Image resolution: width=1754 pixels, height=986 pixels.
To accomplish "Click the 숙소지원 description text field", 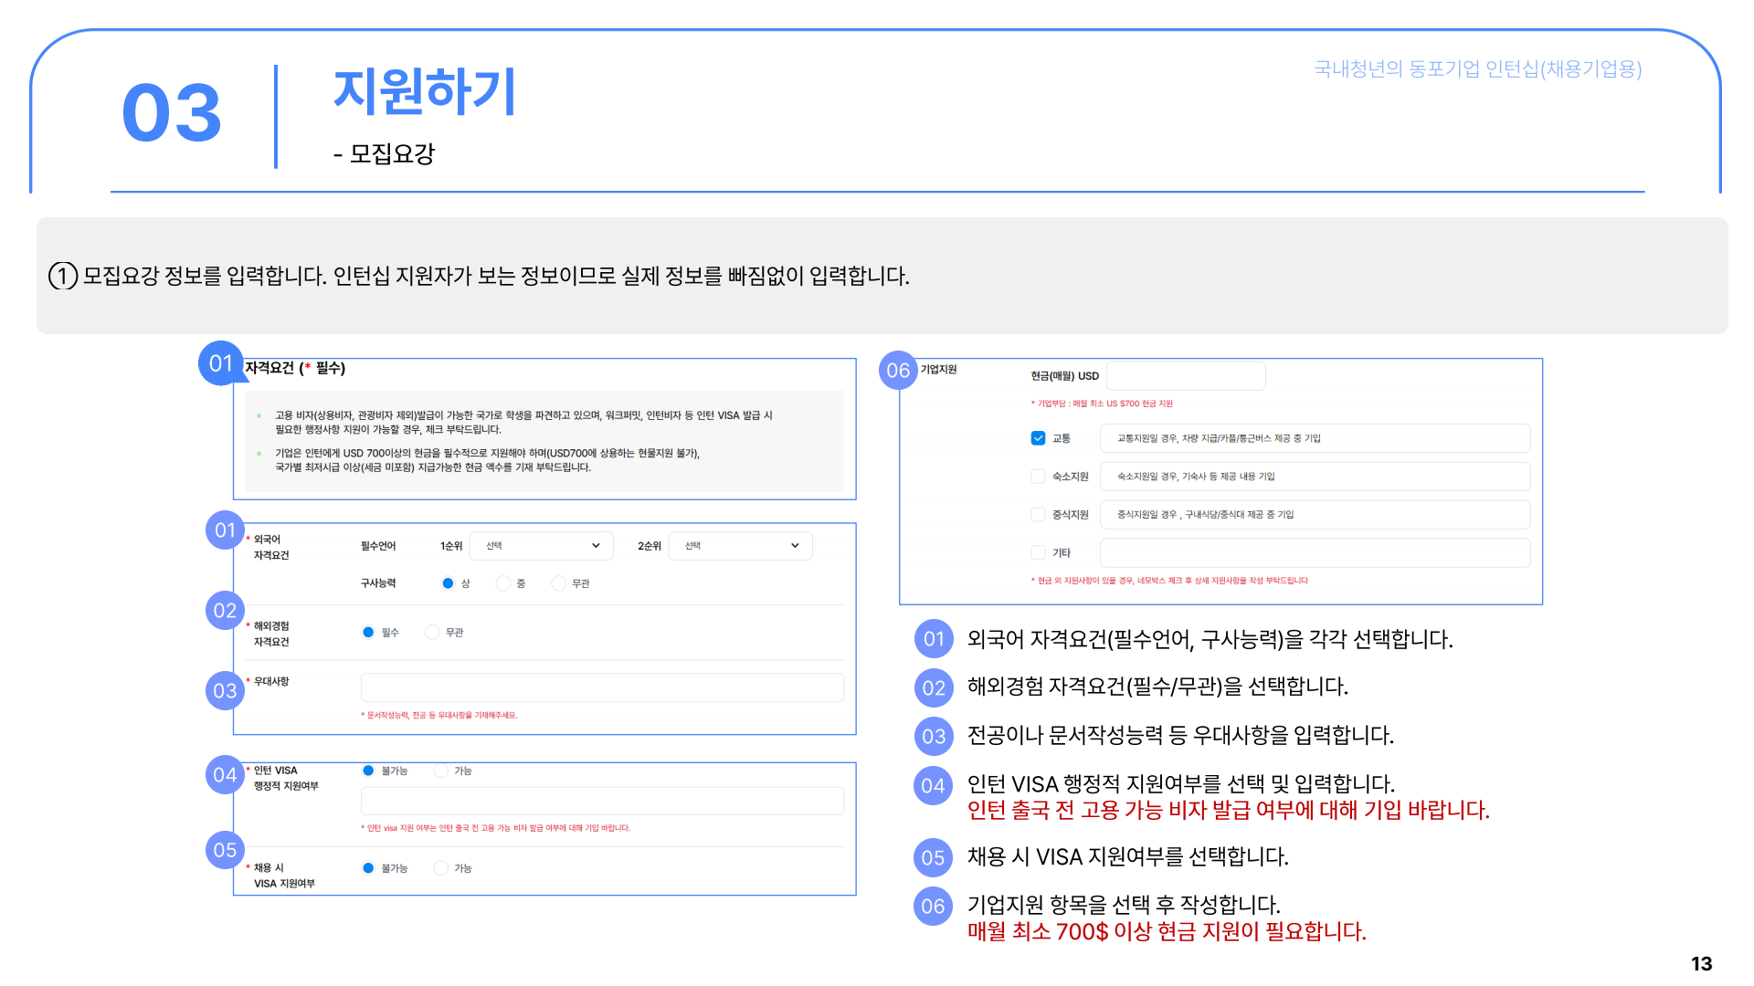I will pyautogui.click(x=1315, y=477).
